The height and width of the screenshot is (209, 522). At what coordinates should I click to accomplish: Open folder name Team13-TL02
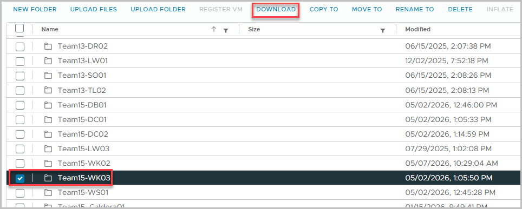(x=82, y=90)
